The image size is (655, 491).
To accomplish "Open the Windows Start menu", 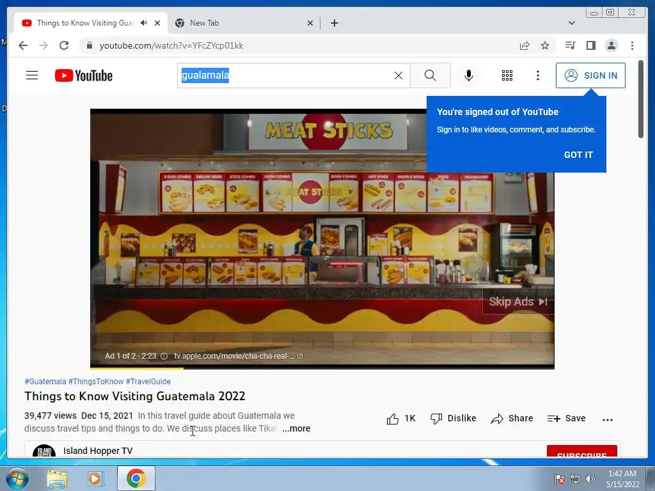I will pyautogui.click(x=17, y=478).
